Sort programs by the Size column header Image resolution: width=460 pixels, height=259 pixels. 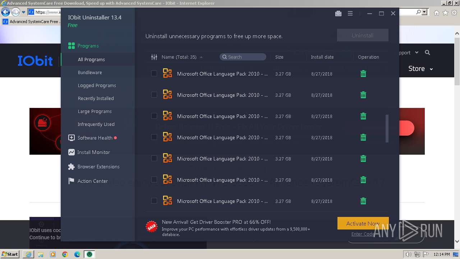click(x=279, y=57)
